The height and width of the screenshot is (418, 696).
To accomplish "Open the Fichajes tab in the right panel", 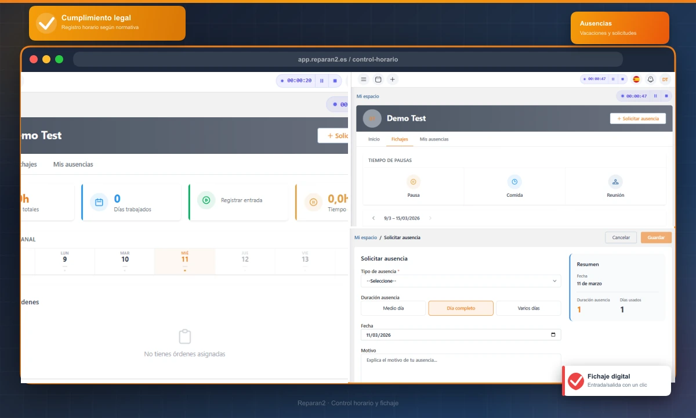I will point(400,139).
